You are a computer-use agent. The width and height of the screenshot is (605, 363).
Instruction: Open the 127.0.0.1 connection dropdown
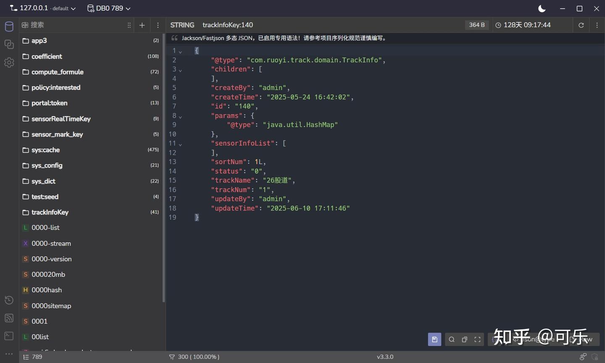(x=43, y=8)
